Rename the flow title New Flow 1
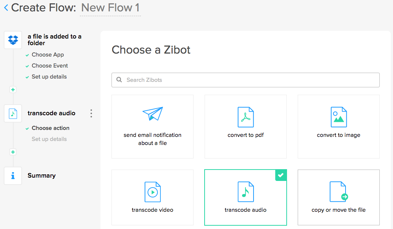Viewport: 393px width, 229px height. point(110,8)
